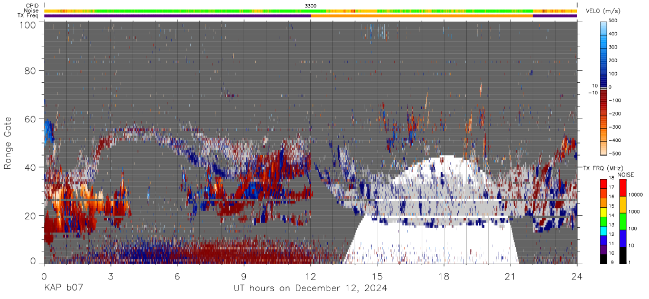Image resolution: width=649 pixels, height=299 pixels.
Task: Click the range gate tick label '60'
Action: (31, 119)
